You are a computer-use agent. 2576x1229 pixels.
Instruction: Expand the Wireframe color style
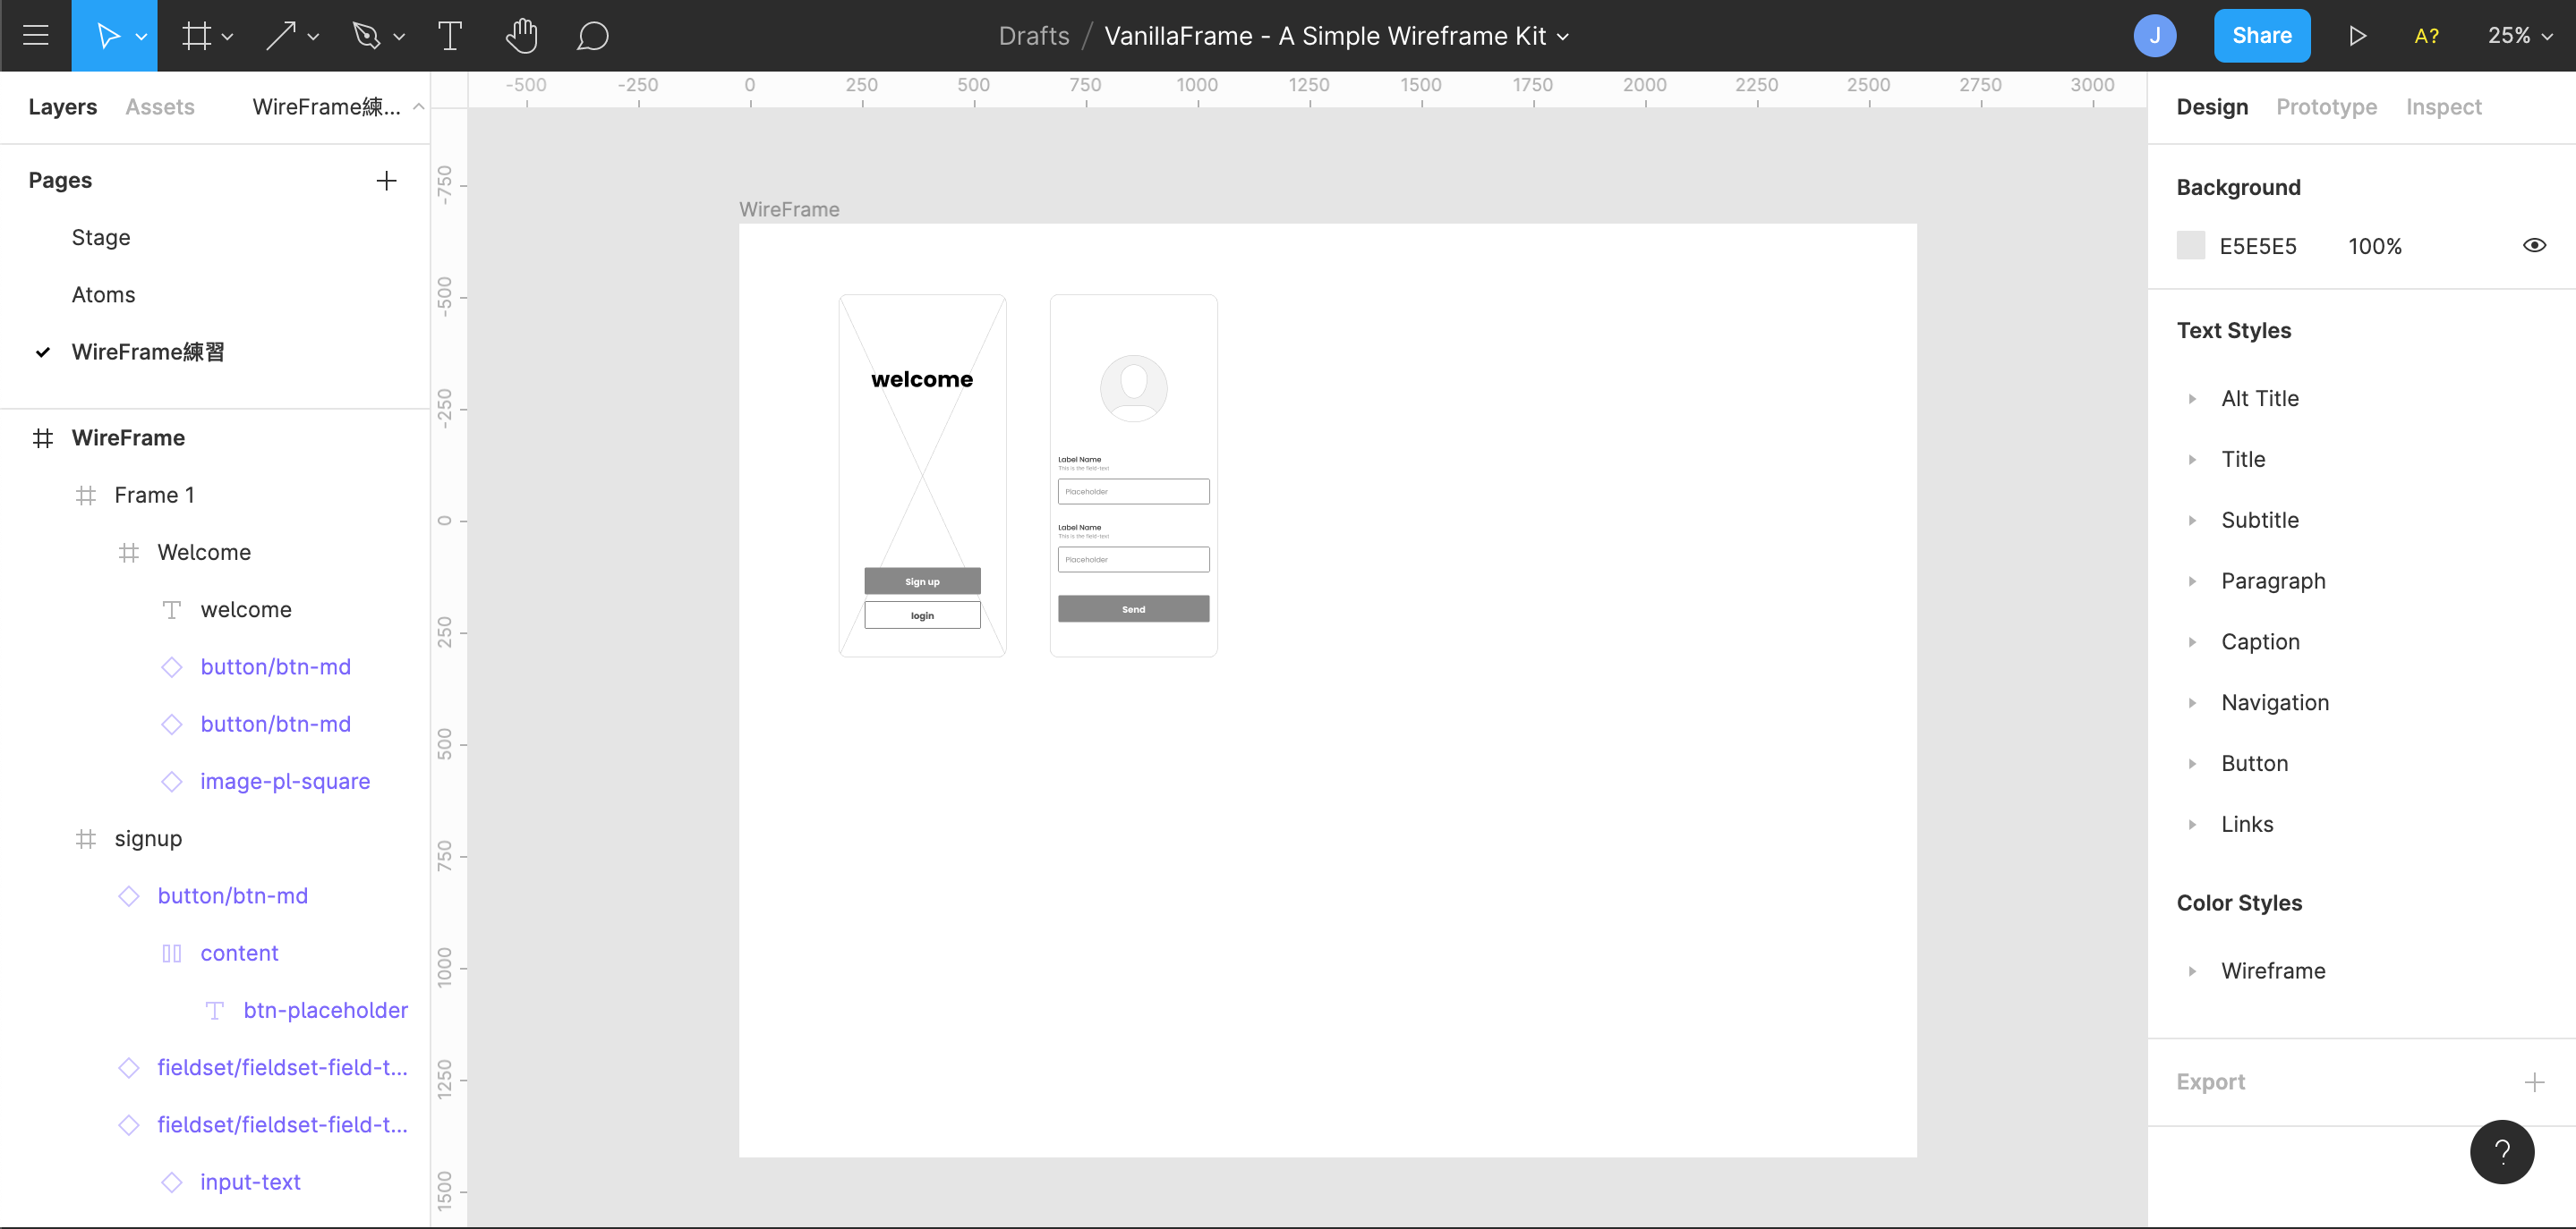(2192, 971)
